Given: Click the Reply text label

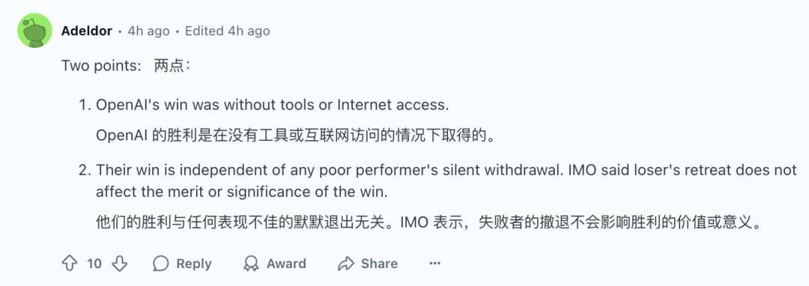Looking at the screenshot, I should coord(194,264).
